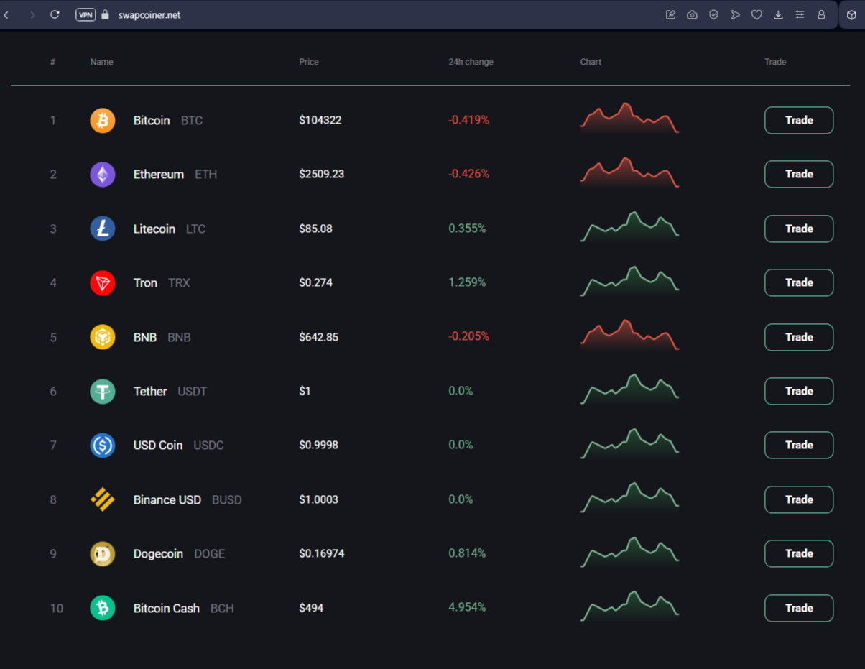Click the 24h change column header
The image size is (865, 669).
pyautogui.click(x=471, y=62)
